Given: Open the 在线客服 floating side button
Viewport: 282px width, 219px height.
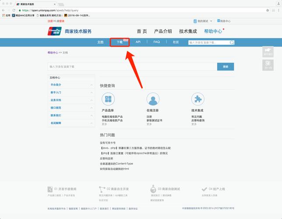Looking at the screenshot, I should (x=268, y=52).
